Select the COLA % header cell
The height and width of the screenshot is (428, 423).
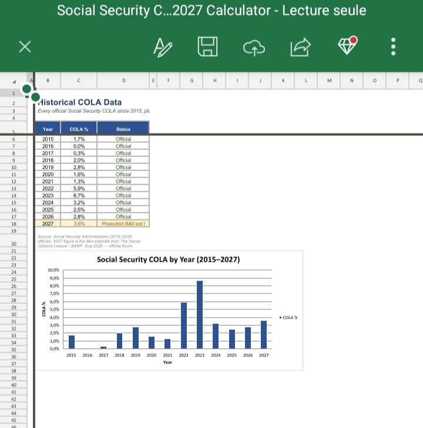[x=79, y=129]
